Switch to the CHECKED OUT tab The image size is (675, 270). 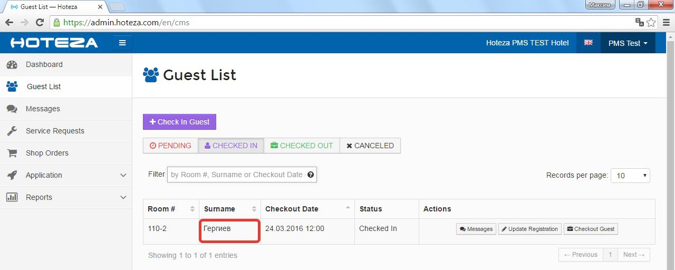click(x=302, y=146)
